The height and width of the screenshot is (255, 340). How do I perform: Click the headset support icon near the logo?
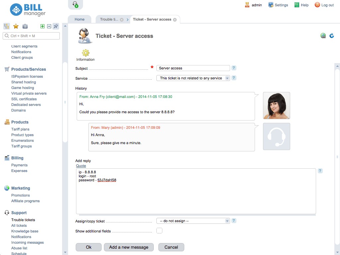tap(76, 4)
